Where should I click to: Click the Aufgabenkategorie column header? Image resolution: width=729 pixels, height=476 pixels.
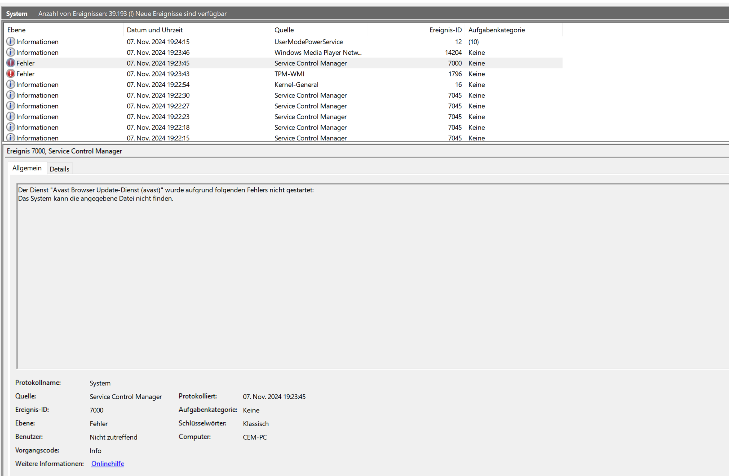click(x=496, y=30)
